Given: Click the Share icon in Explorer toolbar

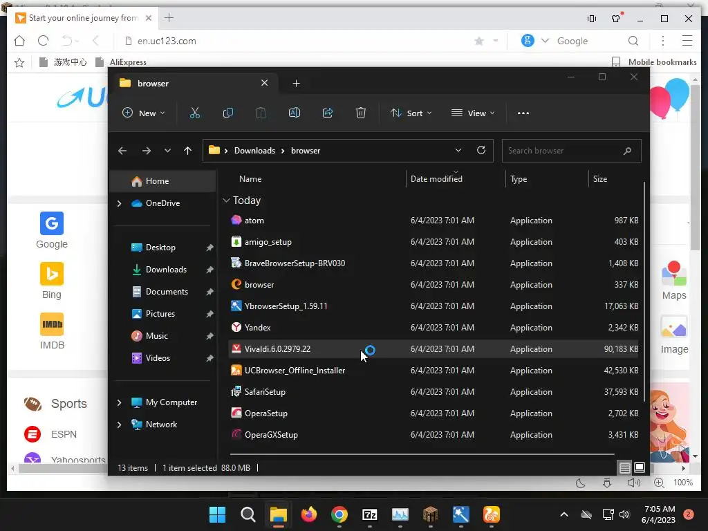Looking at the screenshot, I should click(x=327, y=113).
